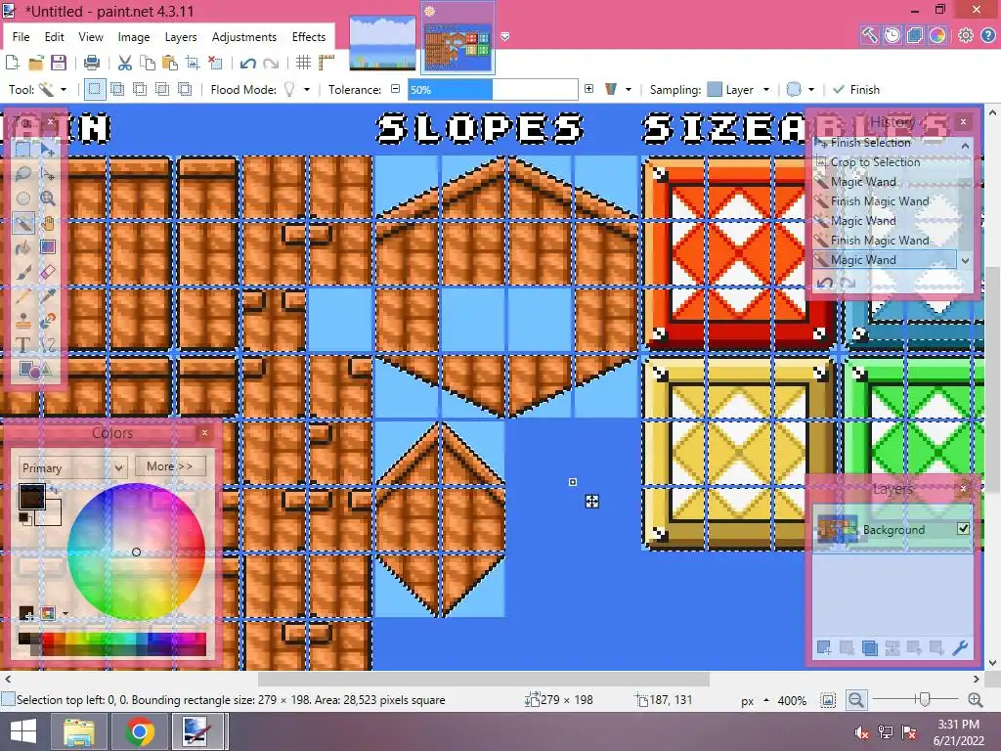Select the Color Picker eyedropper tool
The height and width of the screenshot is (751, 1001).
48,295
